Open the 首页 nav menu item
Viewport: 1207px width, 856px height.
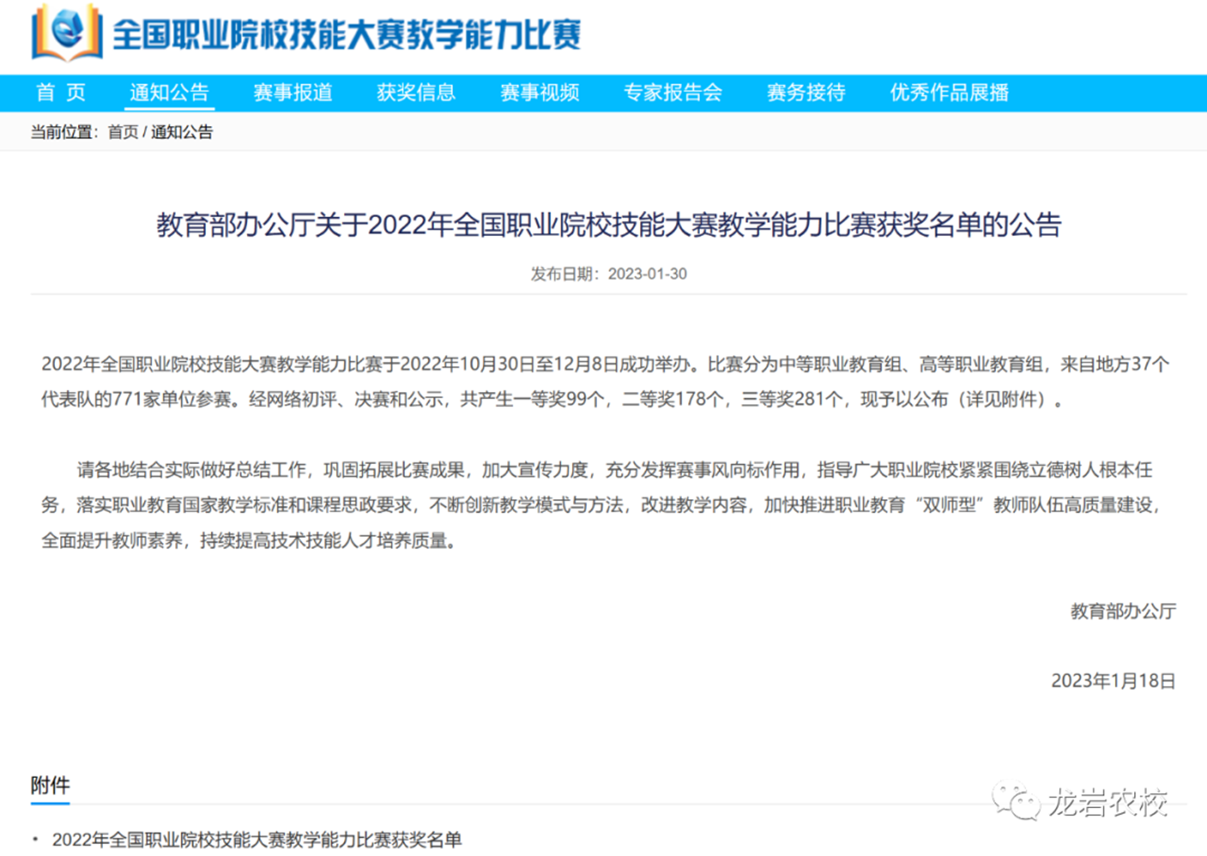pos(61,93)
